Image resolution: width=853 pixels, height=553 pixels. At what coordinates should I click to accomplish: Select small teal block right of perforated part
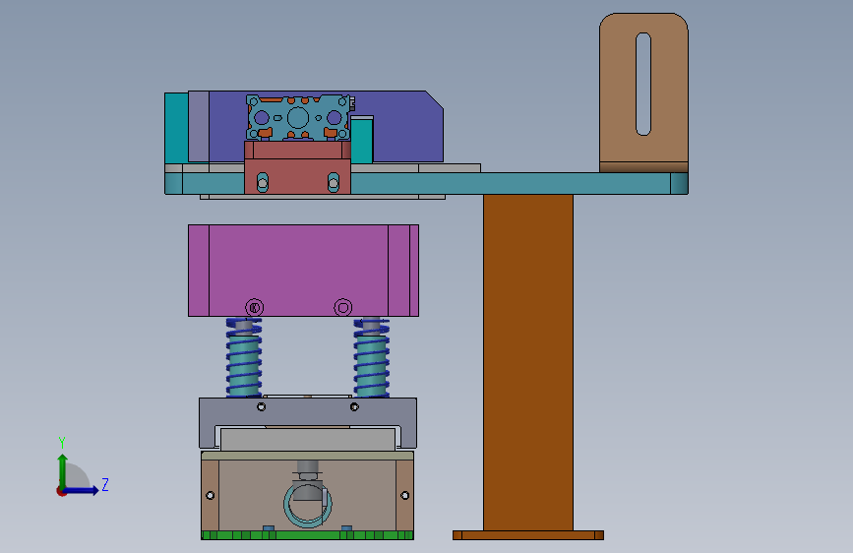[362, 140]
